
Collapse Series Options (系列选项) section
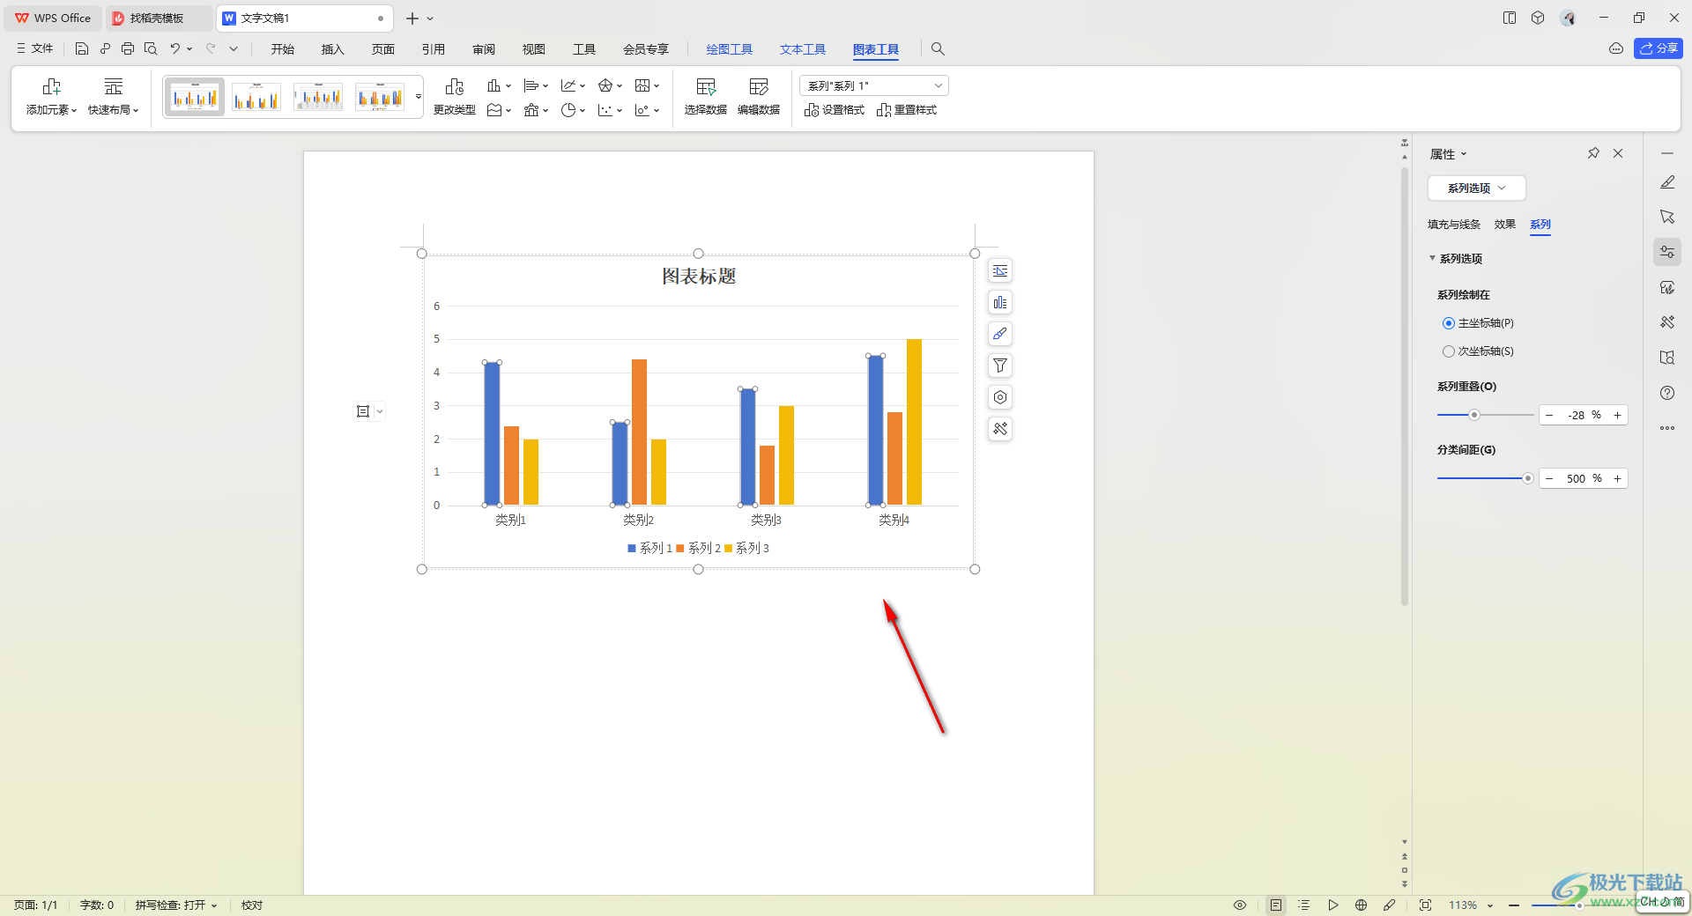click(1432, 258)
